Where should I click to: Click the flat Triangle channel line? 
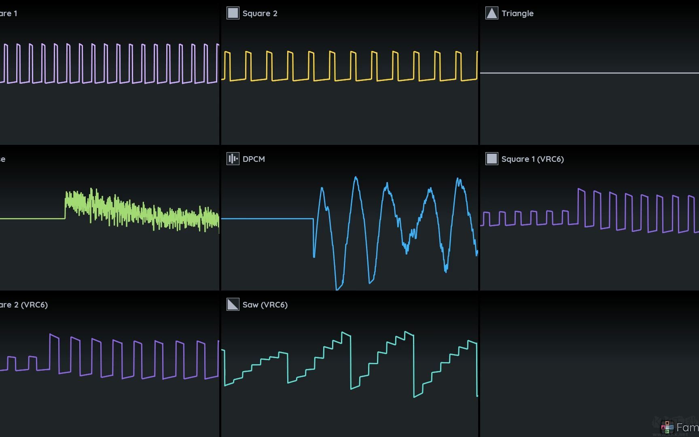tap(589, 73)
